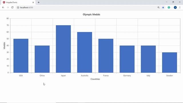Screen dimensions: 183x103
Task: Click the 50 value on Medals axis
Action: [x=8, y=39]
